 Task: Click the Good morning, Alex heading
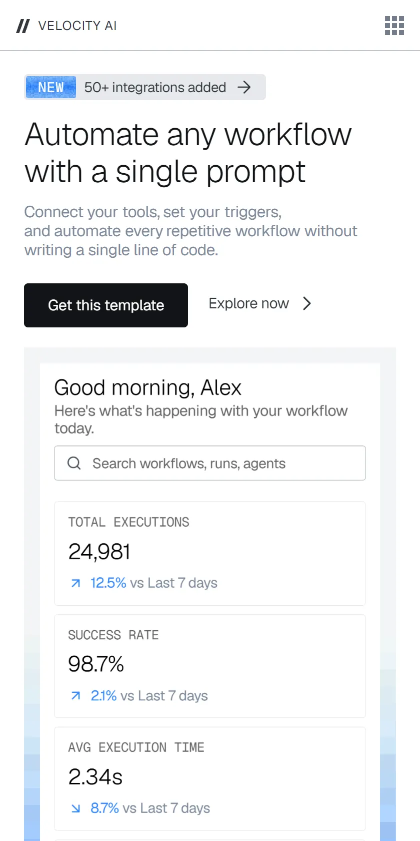click(147, 388)
